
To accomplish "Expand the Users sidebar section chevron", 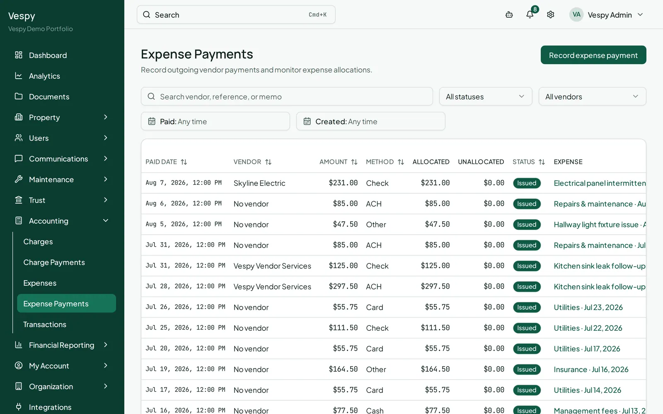I will point(106,138).
